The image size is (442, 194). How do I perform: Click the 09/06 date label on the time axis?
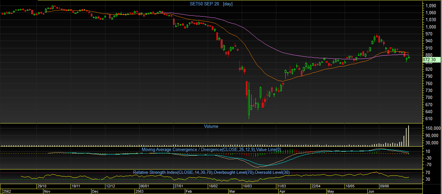[x=384, y=186]
